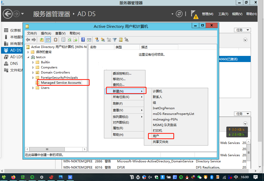Click Create new user toolbar icon
The width and height of the screenshot is (264, 181).
pyautogui.click(x=97, y=40)
